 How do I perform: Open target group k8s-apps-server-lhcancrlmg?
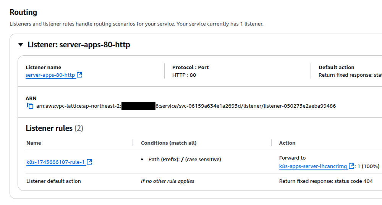click(313, 166)
